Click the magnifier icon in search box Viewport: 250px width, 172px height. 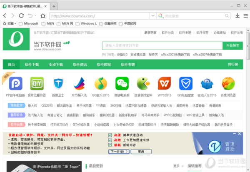point(227,16)
